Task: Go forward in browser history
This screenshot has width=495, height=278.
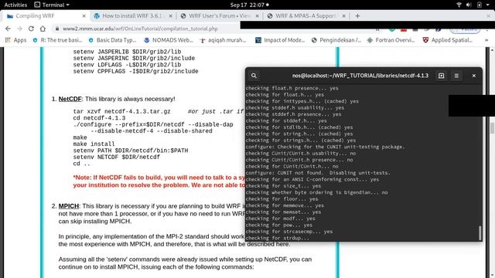Action: coord(19,29)
